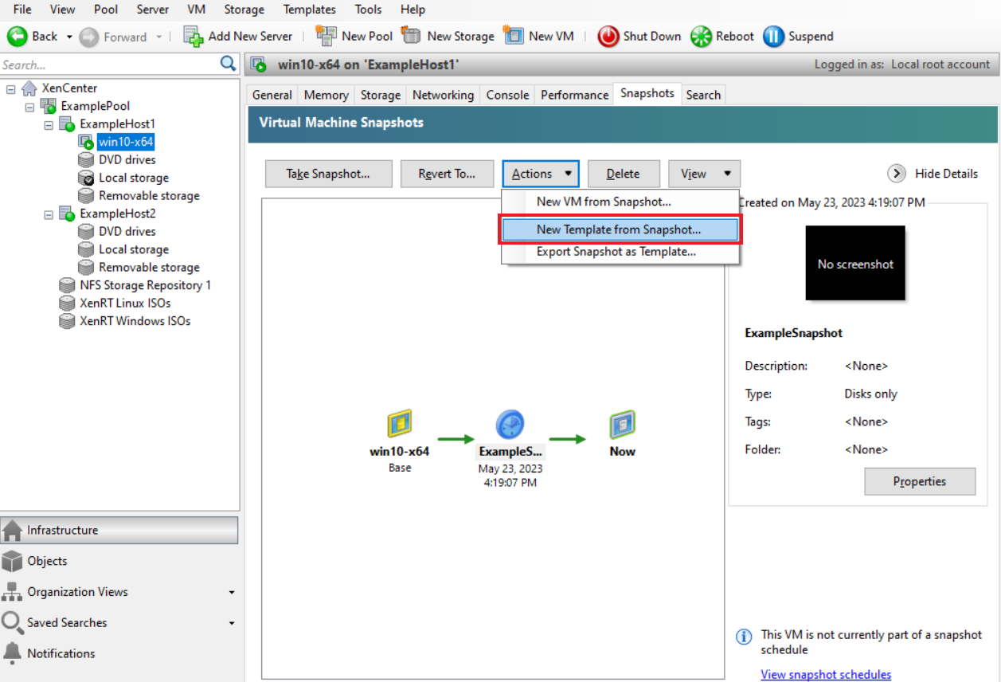Click the ExampleHost2 server icon
This screenshot has width=1001, height=682.
pos(67,214)
